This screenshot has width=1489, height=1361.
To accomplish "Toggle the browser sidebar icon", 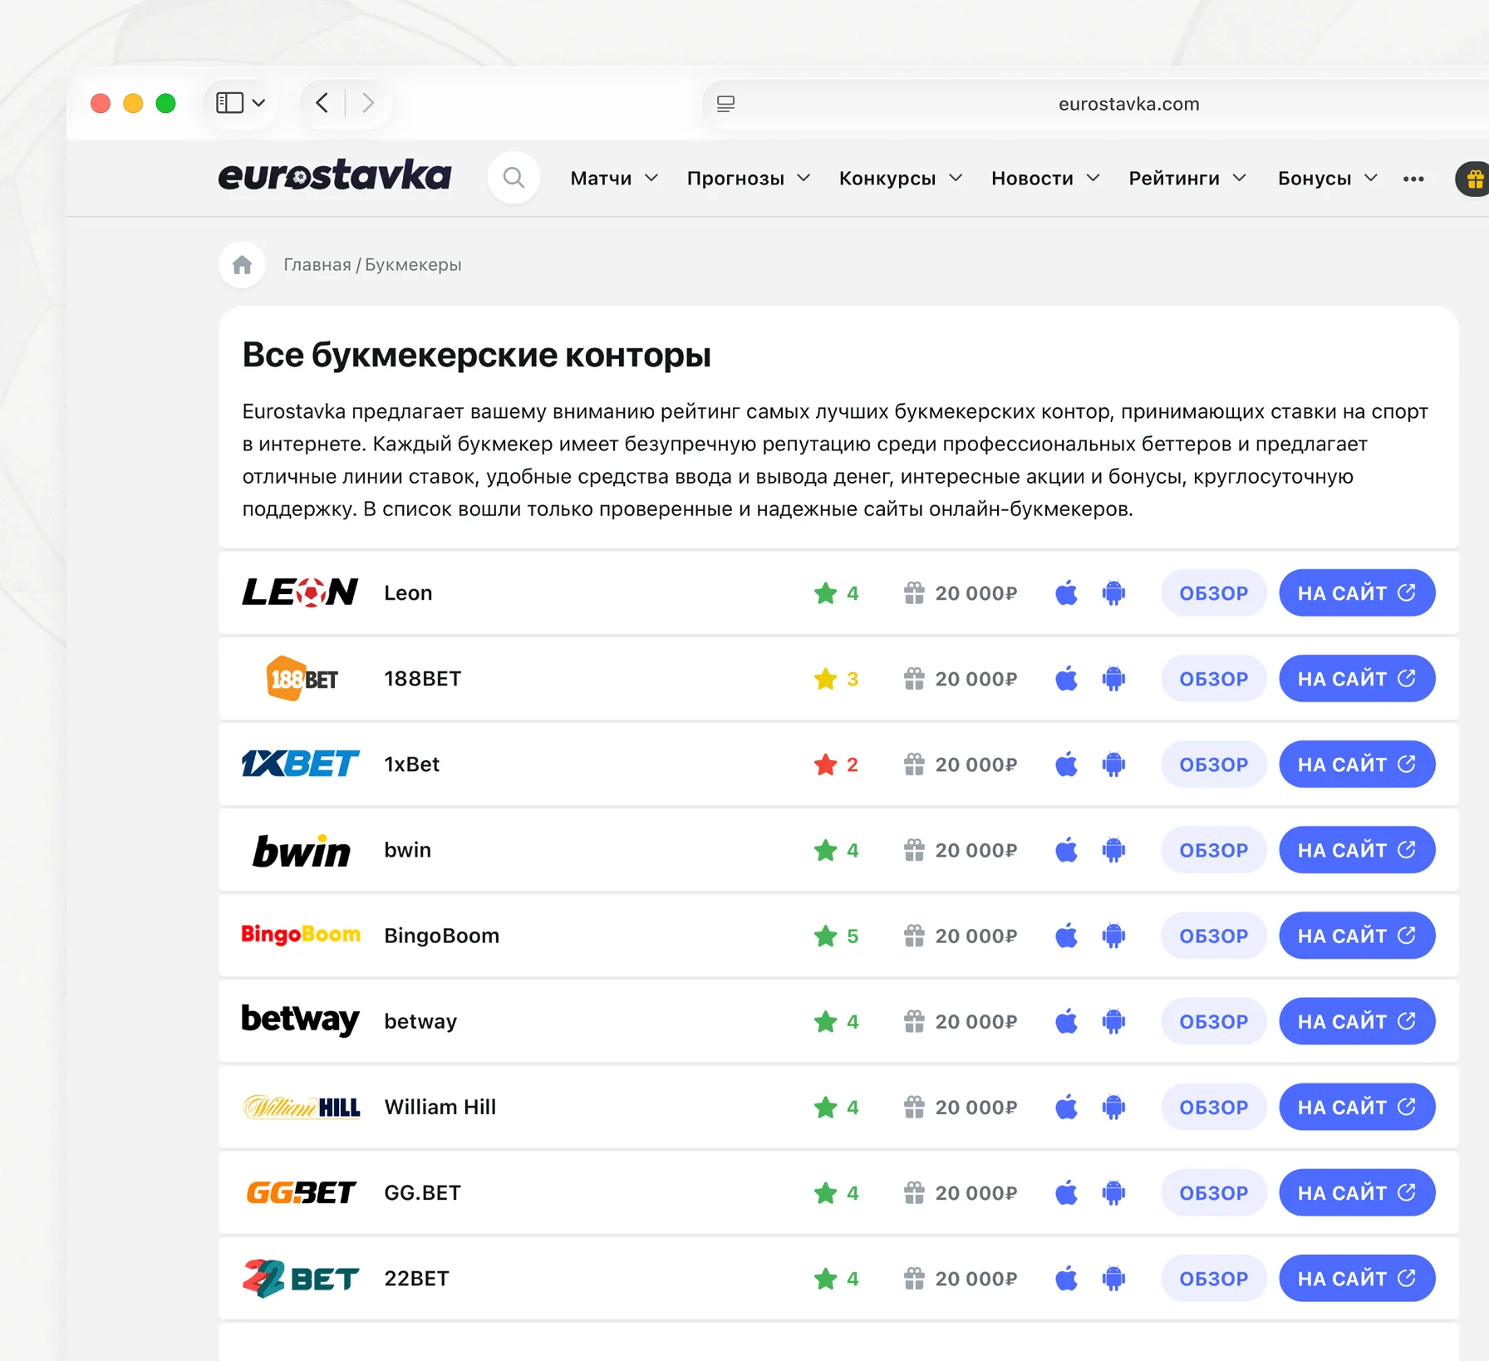I will (229, 103).
